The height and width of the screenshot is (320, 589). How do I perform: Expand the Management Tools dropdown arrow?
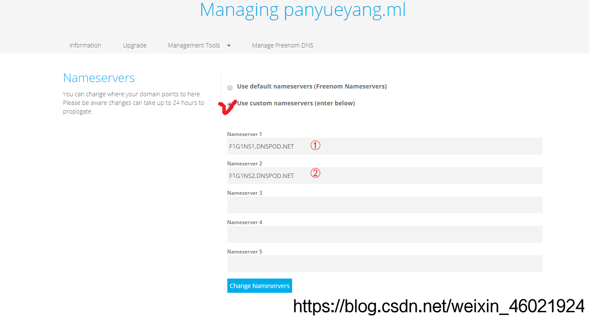(x=229, y=45)
